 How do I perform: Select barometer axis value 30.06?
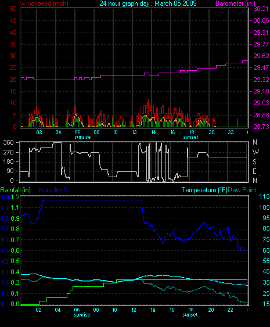point(261,20)
